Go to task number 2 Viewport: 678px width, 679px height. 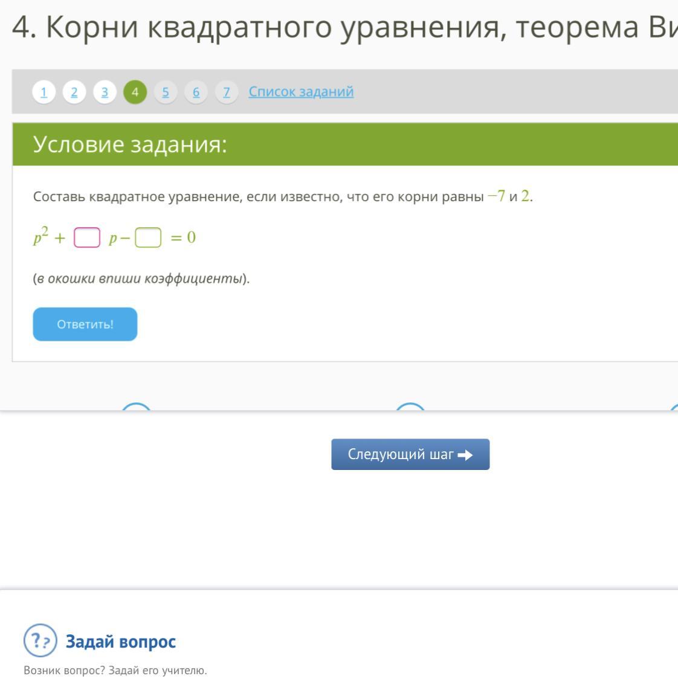[74, 92]
